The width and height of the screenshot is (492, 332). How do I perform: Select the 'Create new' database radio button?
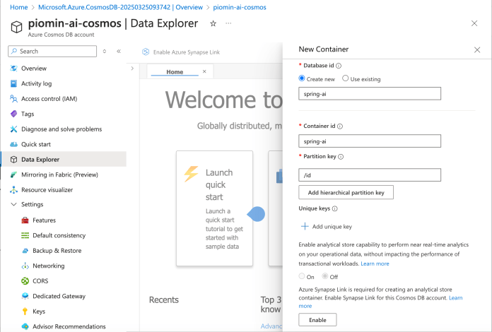pyautogui.click(x=303, y=78)
